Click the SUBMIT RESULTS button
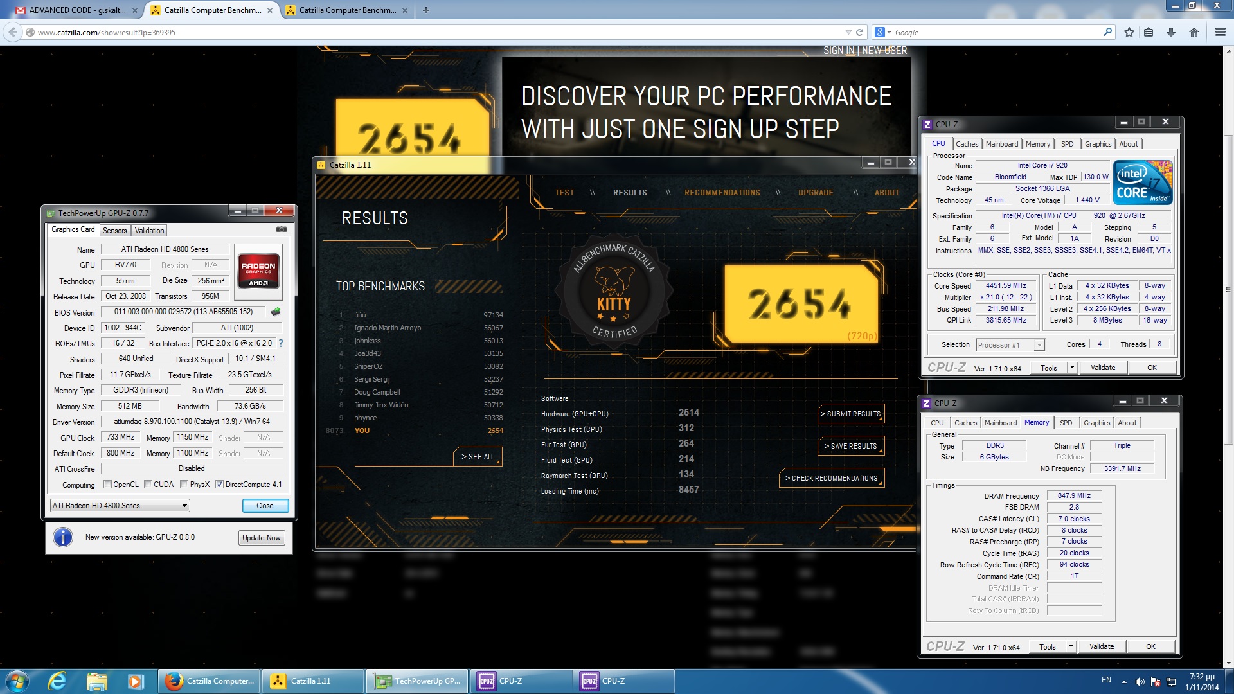Viewport: 1234px width, 694px height. 850,414
